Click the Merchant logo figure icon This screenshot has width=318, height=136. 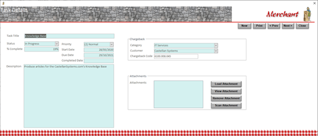(308, 14)
